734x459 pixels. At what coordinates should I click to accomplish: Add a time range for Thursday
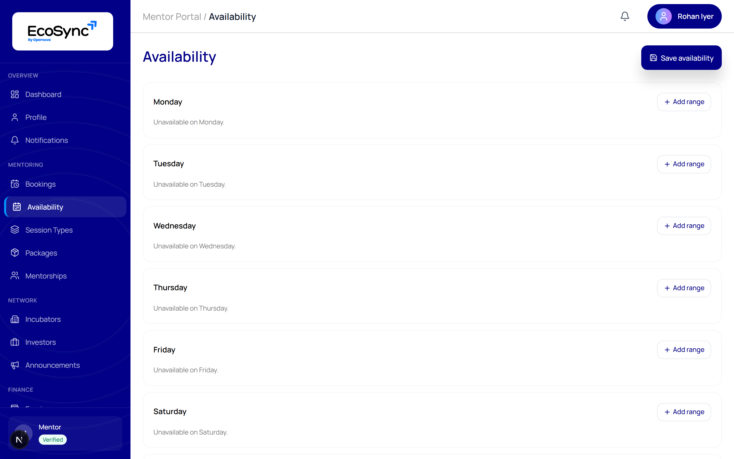684,288
